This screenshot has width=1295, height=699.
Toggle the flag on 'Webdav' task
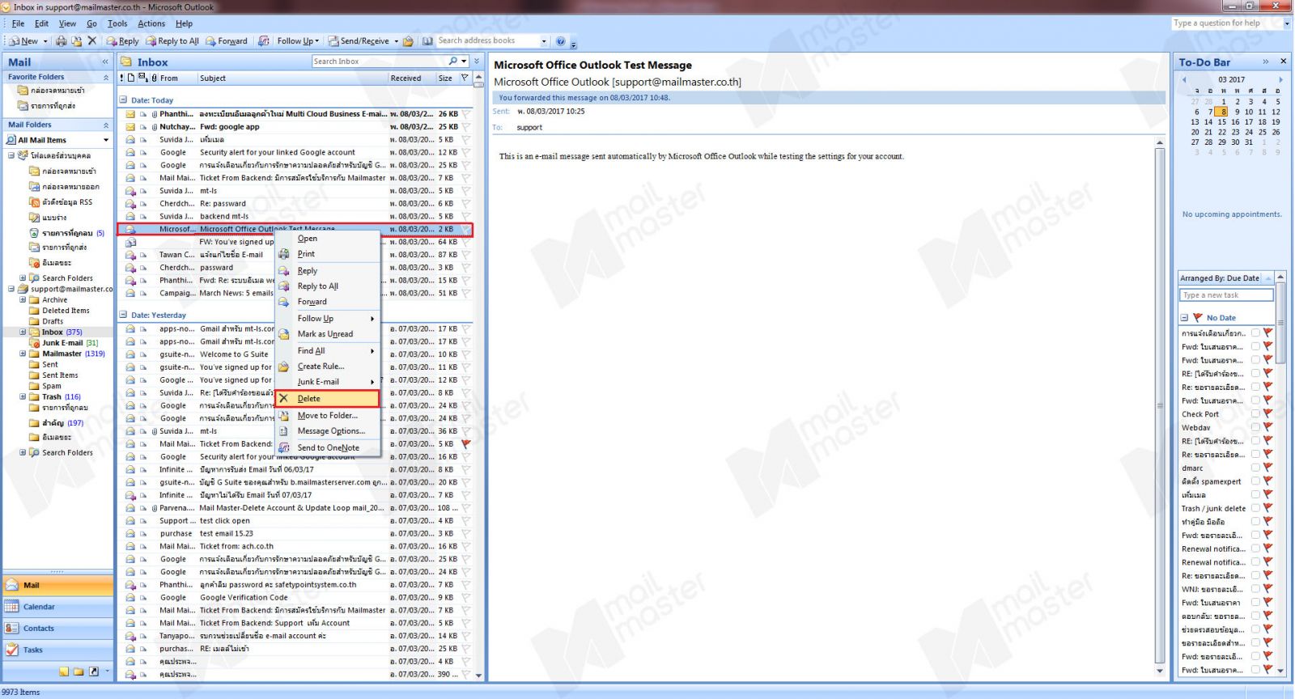click(x=1267, y=427)
